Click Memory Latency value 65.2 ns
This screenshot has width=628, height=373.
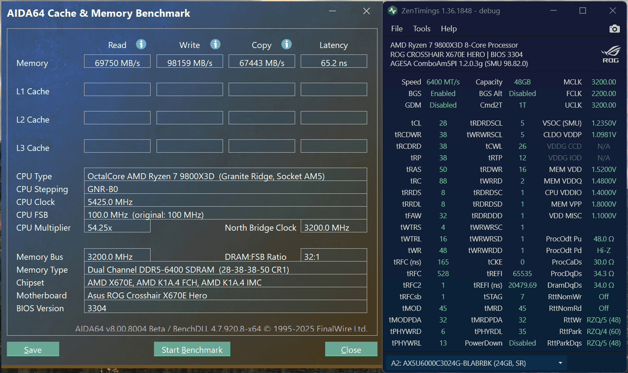(x=334, y=61)
